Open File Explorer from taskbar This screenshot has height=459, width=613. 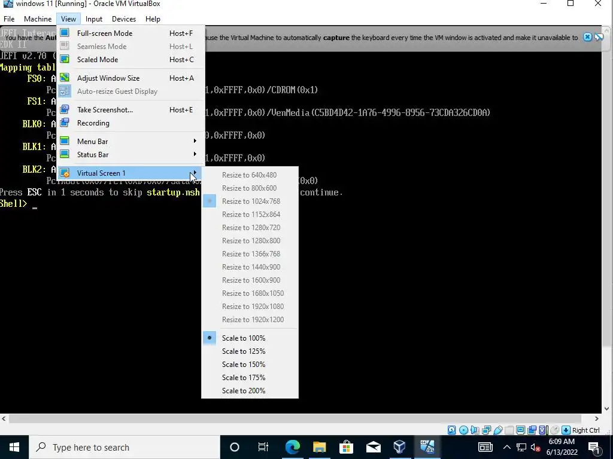tap(320, 447)
